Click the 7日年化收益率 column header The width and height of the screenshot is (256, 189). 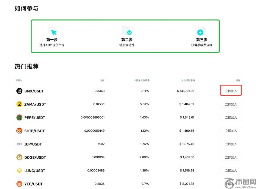click(142, 80)
